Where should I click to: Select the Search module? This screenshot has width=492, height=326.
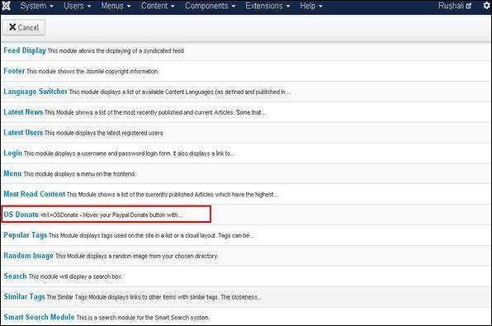15,276
